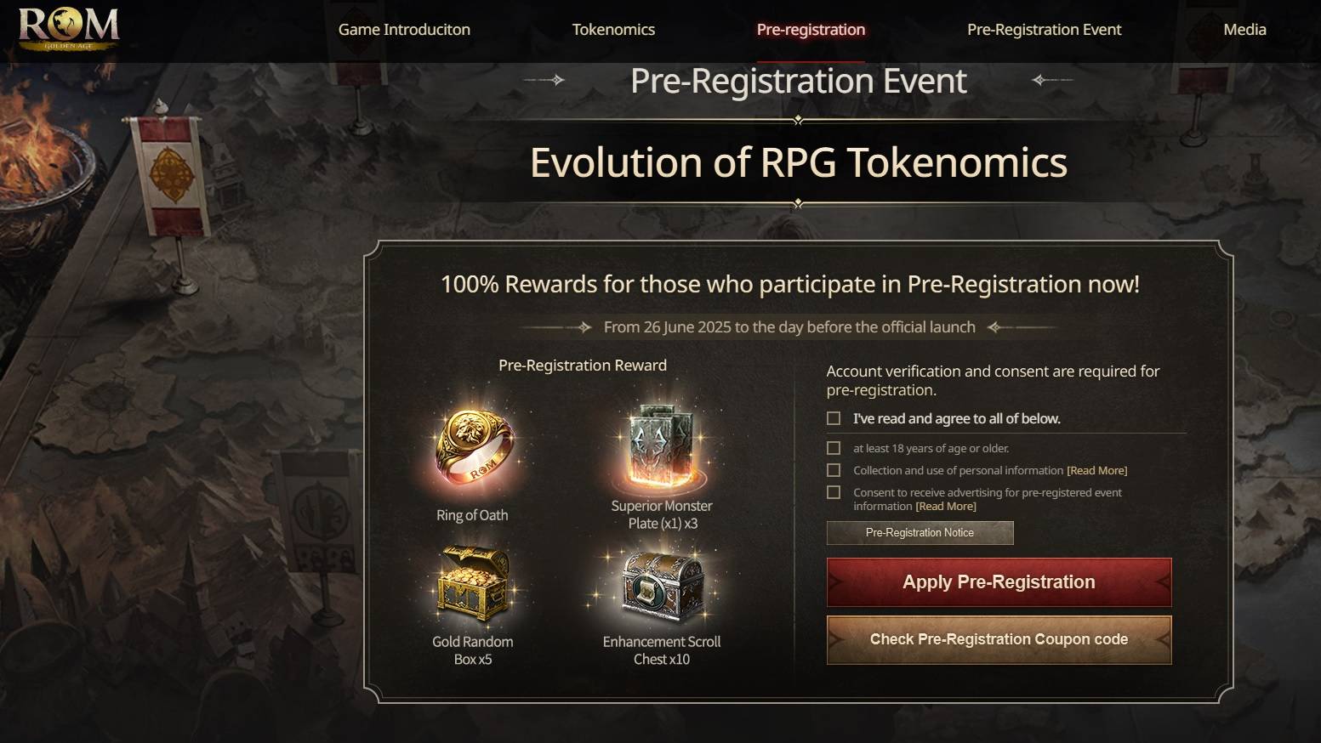Enable personal information collection consent checkbox
Viewport: 1321px width, 743px height.
[834, 470]
